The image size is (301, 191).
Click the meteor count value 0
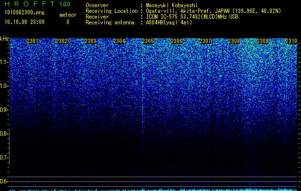tap(68, 22)
